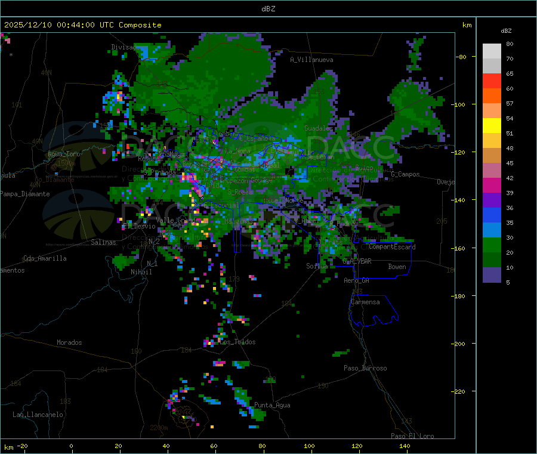Click the La_Nora label

coord(238,151)
